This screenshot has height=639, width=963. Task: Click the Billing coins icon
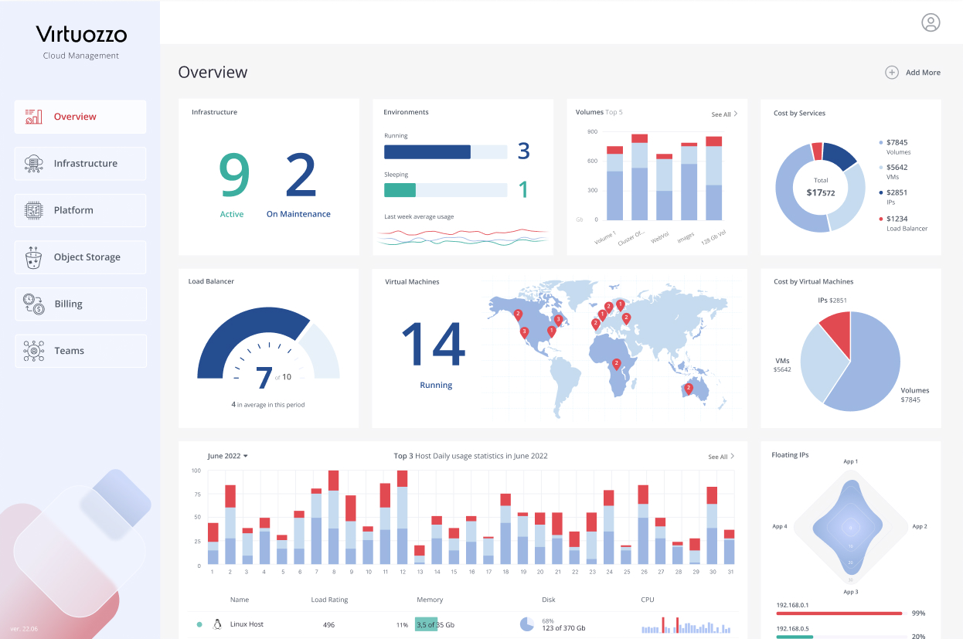tap(33, 304)
